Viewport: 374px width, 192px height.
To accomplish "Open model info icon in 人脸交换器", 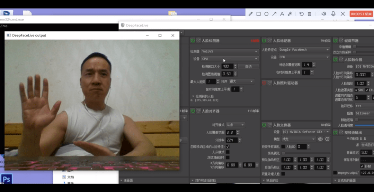I will tap(327, 139).
